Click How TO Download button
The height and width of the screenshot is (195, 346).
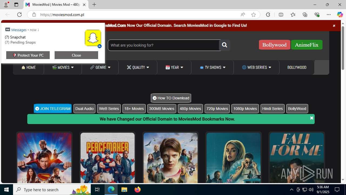[x=171, y=98]
